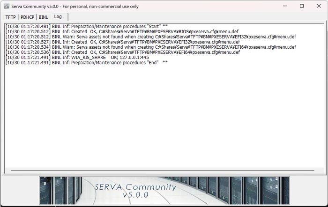The image size is (328, 207).
Task: Click the Created OK BIOS menu.def log entry
Action: pos(122,31)
